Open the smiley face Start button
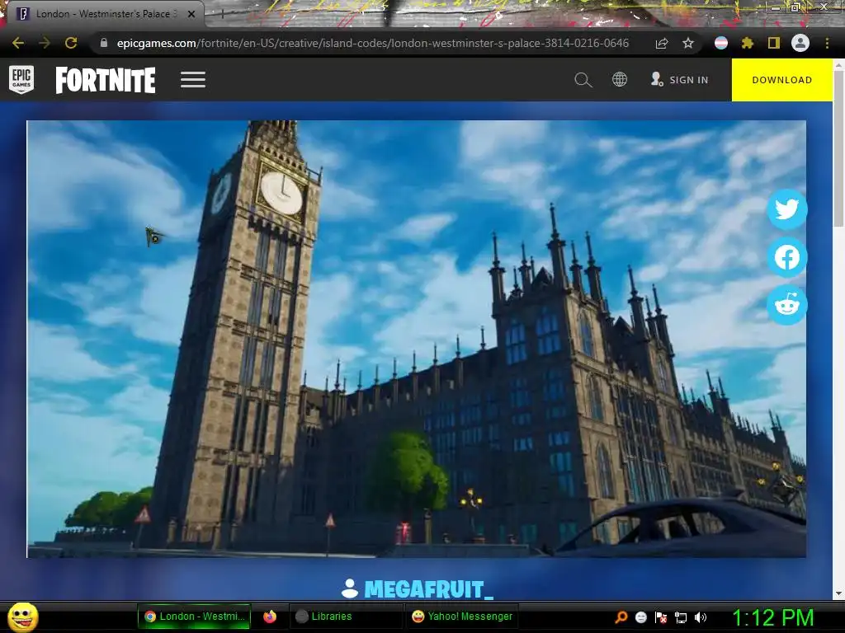Viewport: 845px width, 633px height. [22, 617]
